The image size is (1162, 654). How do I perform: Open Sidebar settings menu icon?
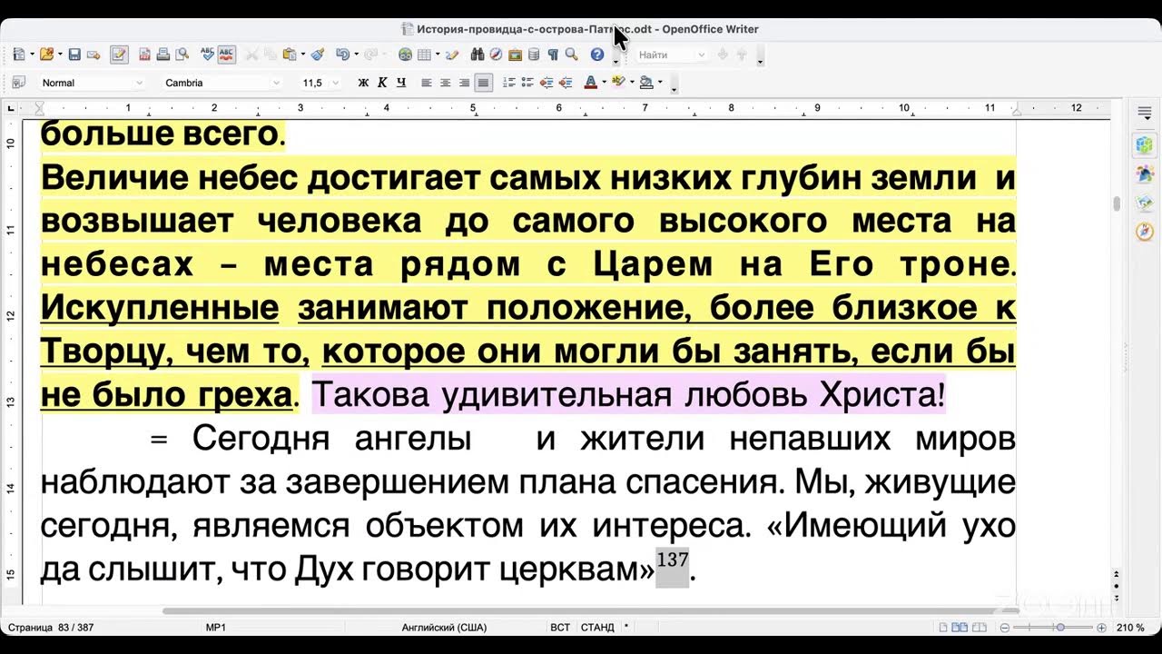tap(1145, 112)
